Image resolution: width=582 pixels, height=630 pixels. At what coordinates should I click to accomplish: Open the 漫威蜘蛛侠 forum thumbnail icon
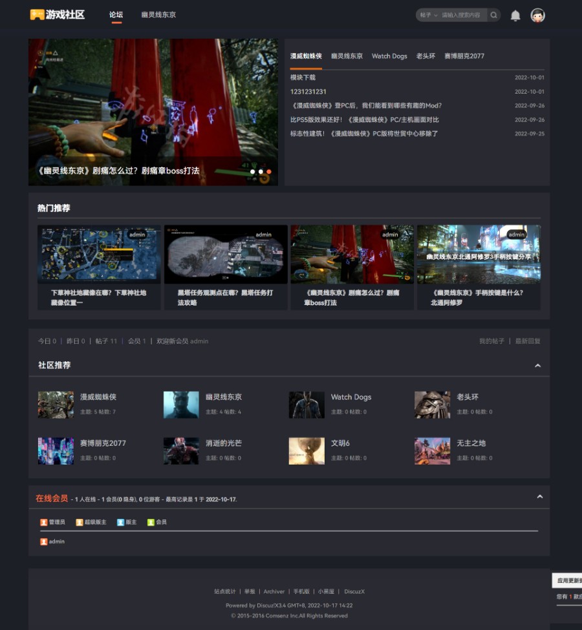[x=56, y=405]
